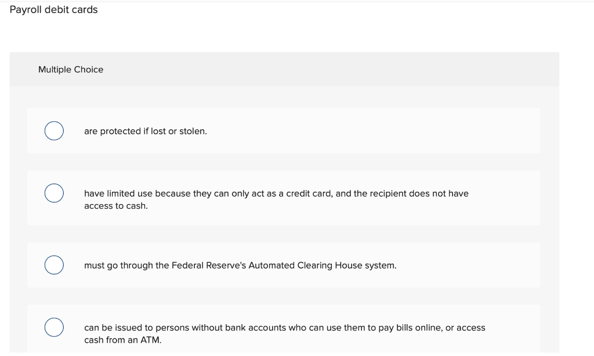Screen dimensions: 594x356
Task: Click the answer text "are protected if lost or stolen"
Action: coord(145,131)
